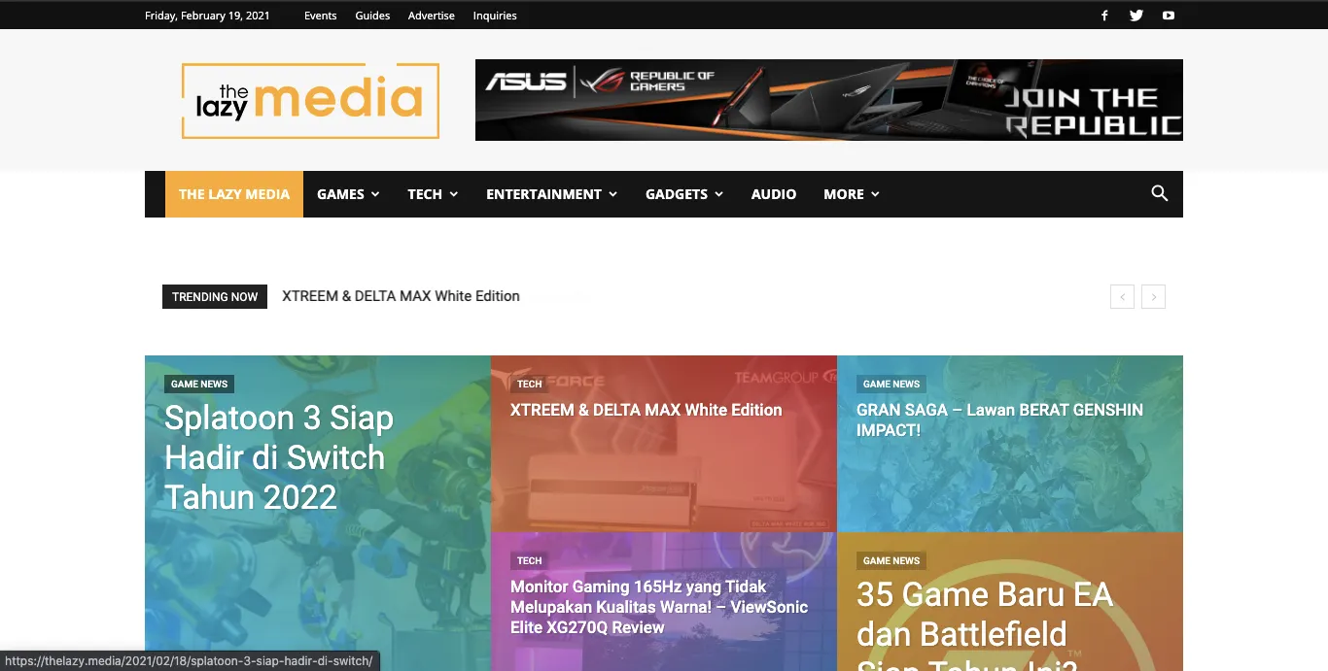1328x671 pixels.
Task: Open the Splatoon 3 article headline
Action: [x=279, y=457]
